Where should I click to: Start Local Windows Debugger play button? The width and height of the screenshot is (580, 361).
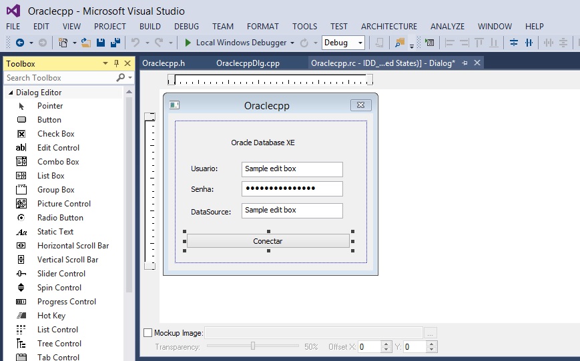pos(188,43)
